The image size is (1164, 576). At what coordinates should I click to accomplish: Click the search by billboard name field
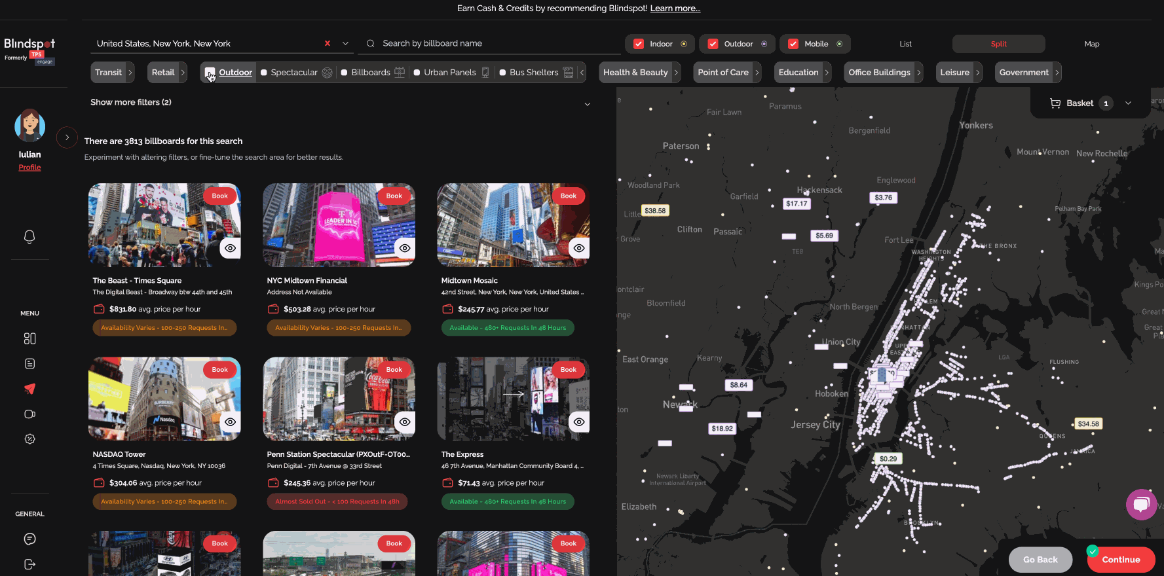click(489, 43)
